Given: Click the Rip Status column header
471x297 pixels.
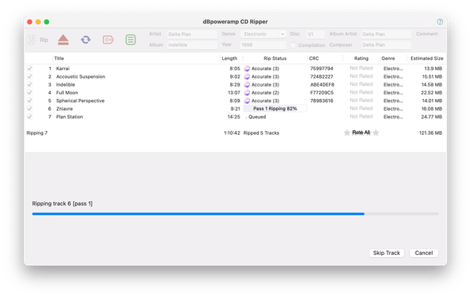Looking at the screenshot, I should point(274,58).
